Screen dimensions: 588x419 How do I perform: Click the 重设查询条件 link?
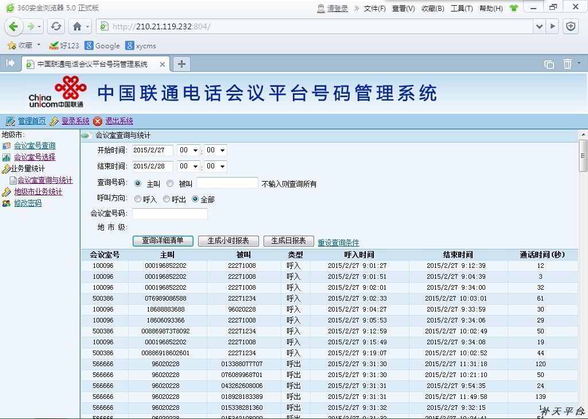click(x=339, y=243)
